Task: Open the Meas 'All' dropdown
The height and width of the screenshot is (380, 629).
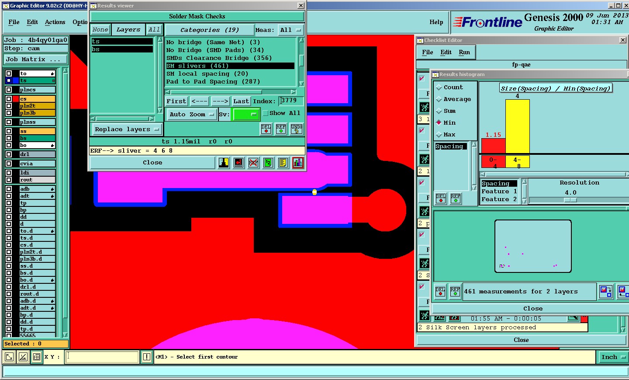Action: 291,30
